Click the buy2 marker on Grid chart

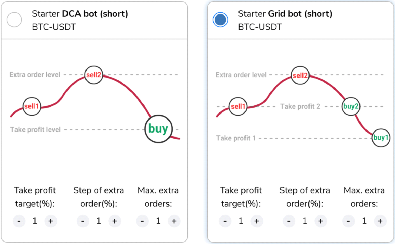tap(351, 106)
